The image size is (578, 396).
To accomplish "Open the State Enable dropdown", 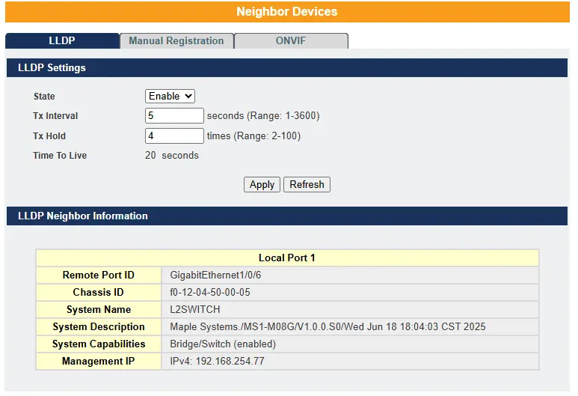I will point(170,96).
